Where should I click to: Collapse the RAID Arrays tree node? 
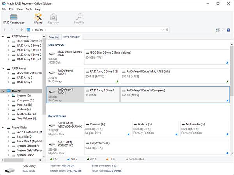tap(3, 68)
